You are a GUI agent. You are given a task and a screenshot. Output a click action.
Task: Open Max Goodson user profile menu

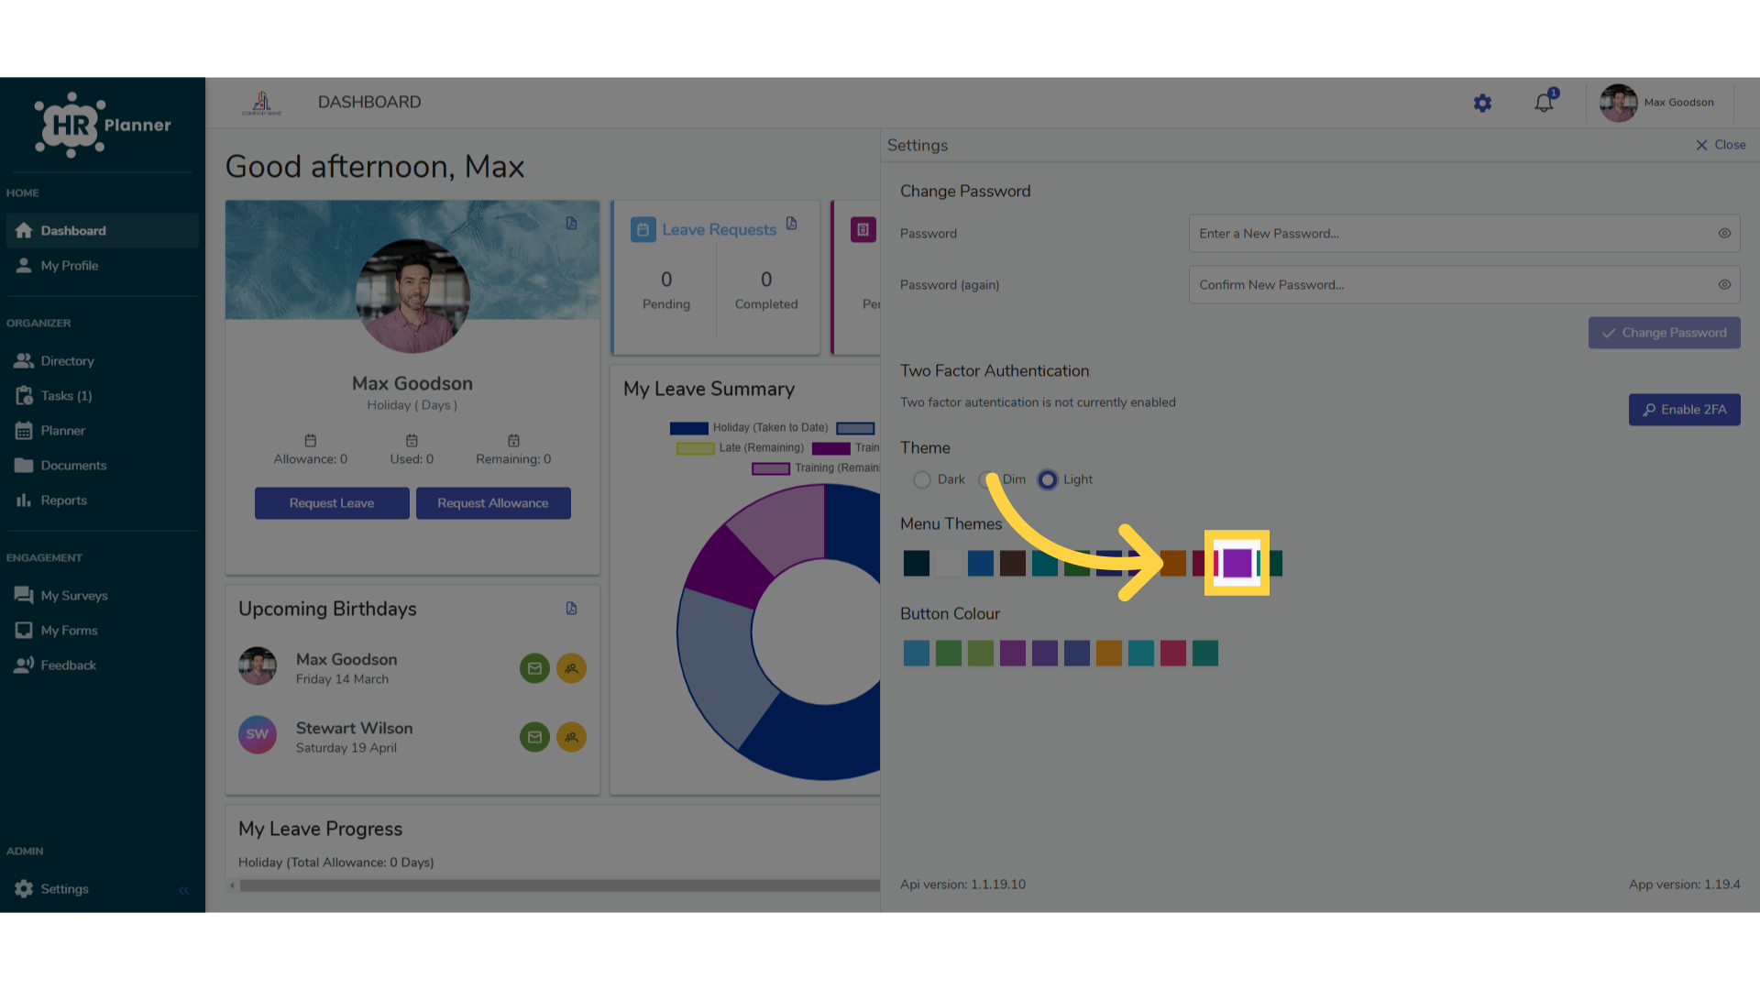[1658, 103]
